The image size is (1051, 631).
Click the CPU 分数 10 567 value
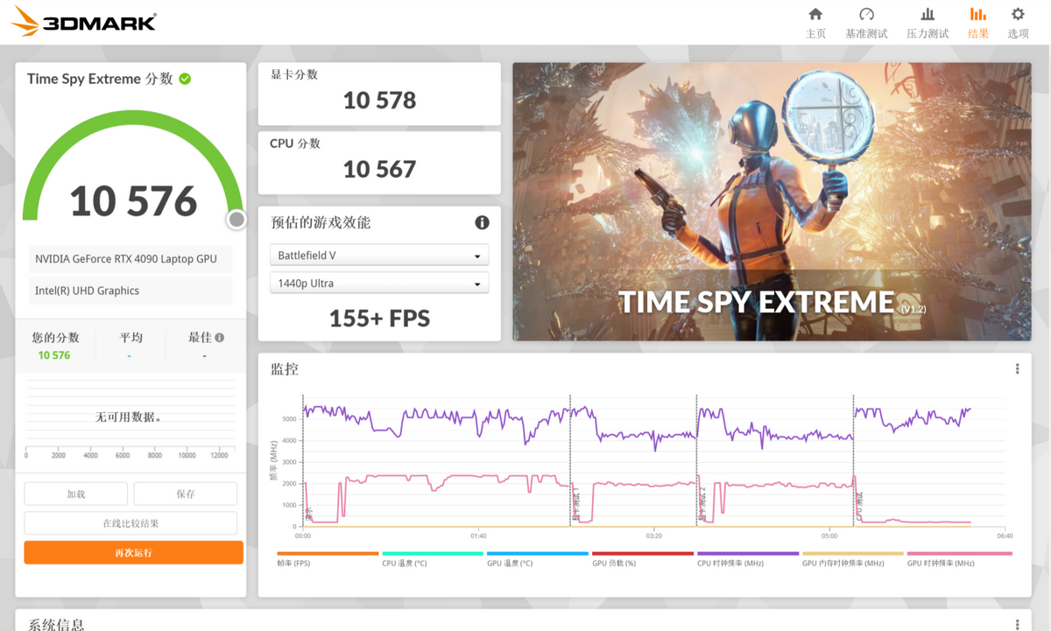point(379,169)
